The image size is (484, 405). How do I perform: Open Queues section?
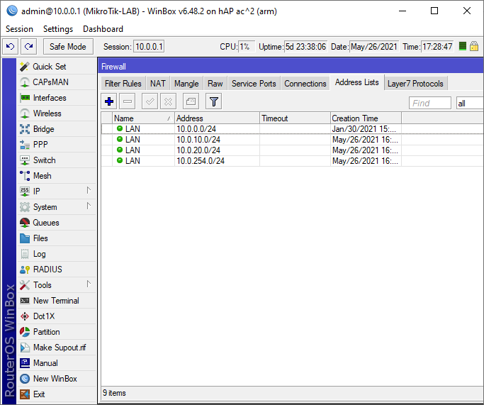[x=57, y=223]
